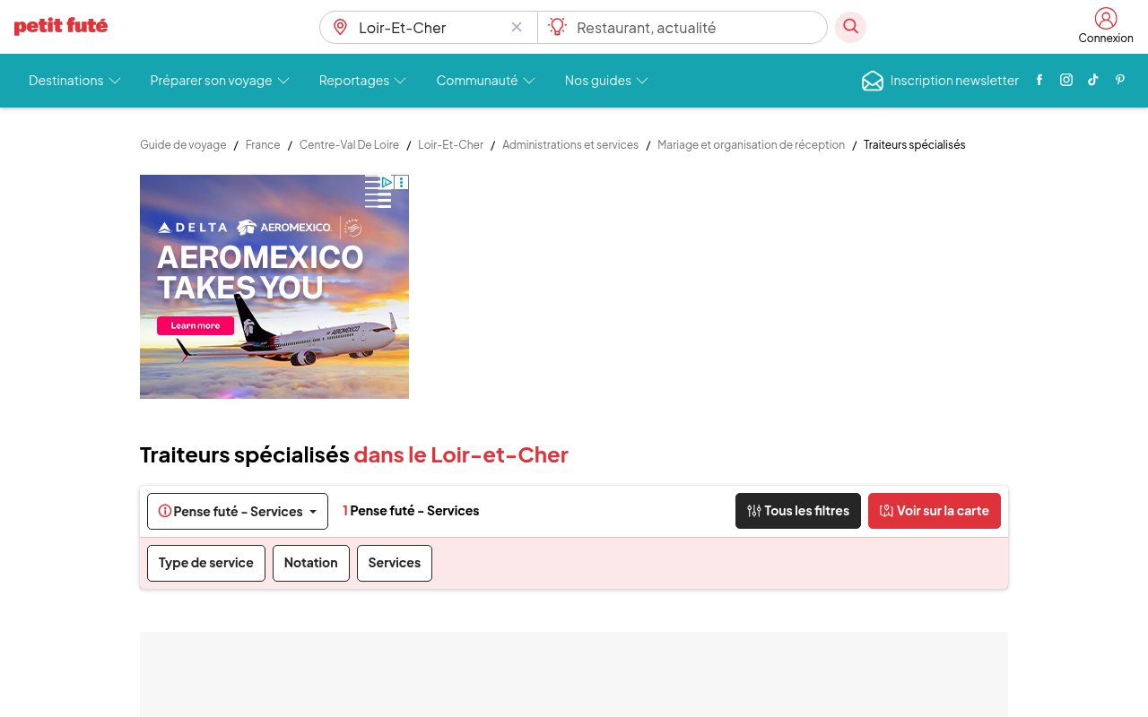
Task: Click Learn more on Aeromexico ad
Action: 196,325
